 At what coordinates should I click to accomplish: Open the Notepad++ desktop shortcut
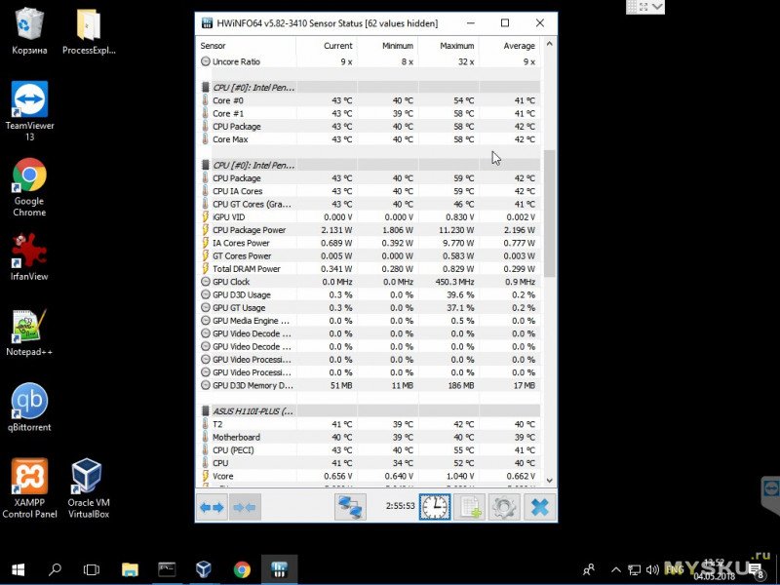(x=29, y=332)
